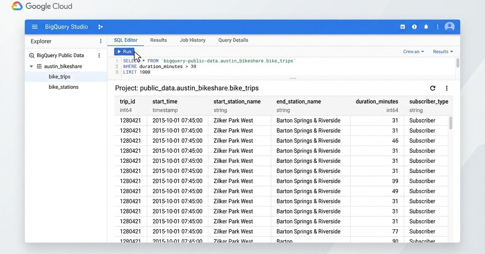485x254 pixels.
Task: Open the BigQuery Public Data three-dot menu
Action: 99,56
